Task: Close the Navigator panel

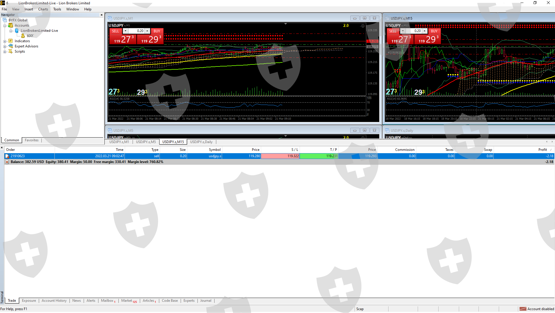Action: tap(102, 15)
